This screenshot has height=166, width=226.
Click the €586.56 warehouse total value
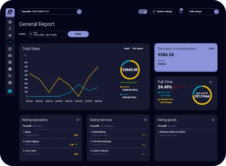(166, 55)
